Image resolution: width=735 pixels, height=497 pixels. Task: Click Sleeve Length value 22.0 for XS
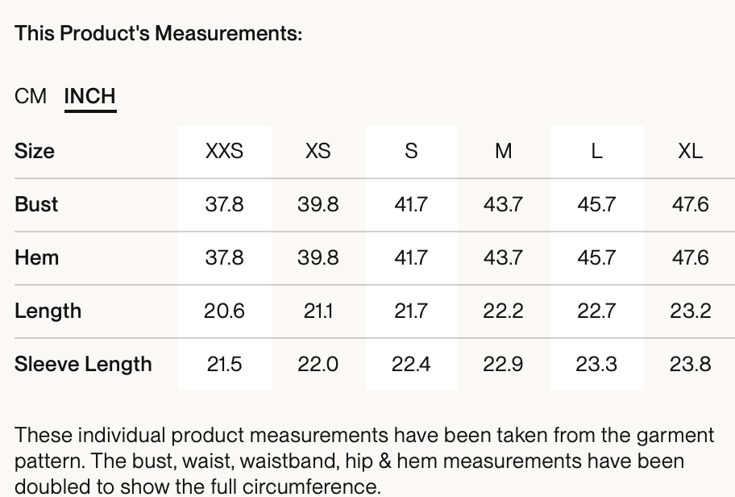tap(318, 364)
